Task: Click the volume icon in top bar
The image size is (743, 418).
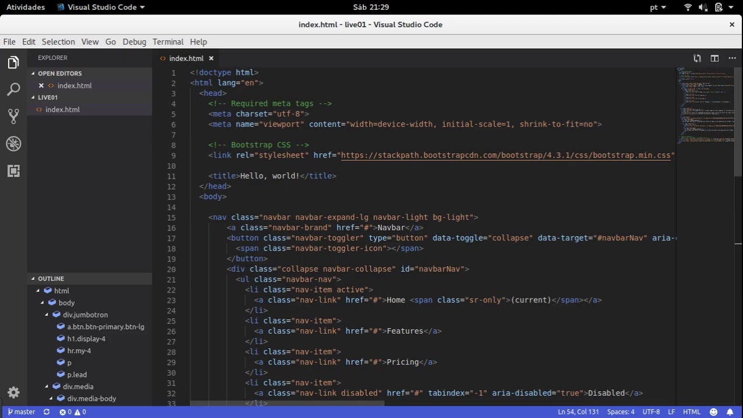Action: [x=703, y=7]
